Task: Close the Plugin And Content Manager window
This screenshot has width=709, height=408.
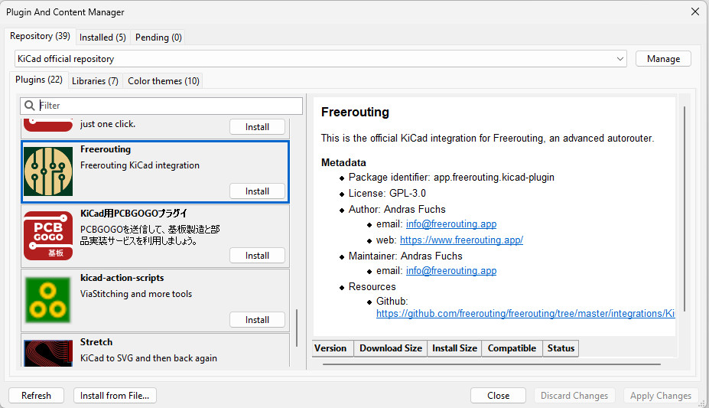Action: [695, 11]
